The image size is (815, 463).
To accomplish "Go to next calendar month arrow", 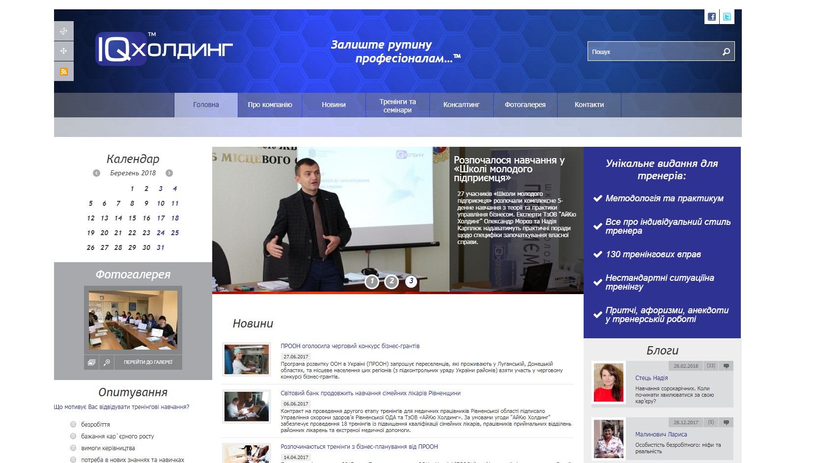I will (x=169, y=173).
